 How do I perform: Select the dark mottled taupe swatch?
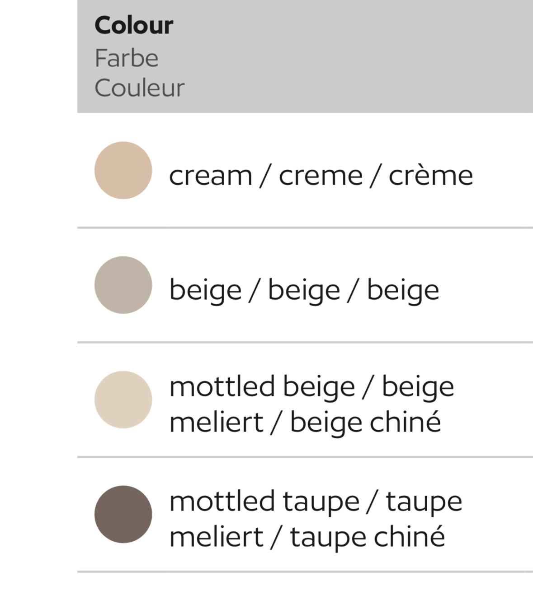click(123, 514)
